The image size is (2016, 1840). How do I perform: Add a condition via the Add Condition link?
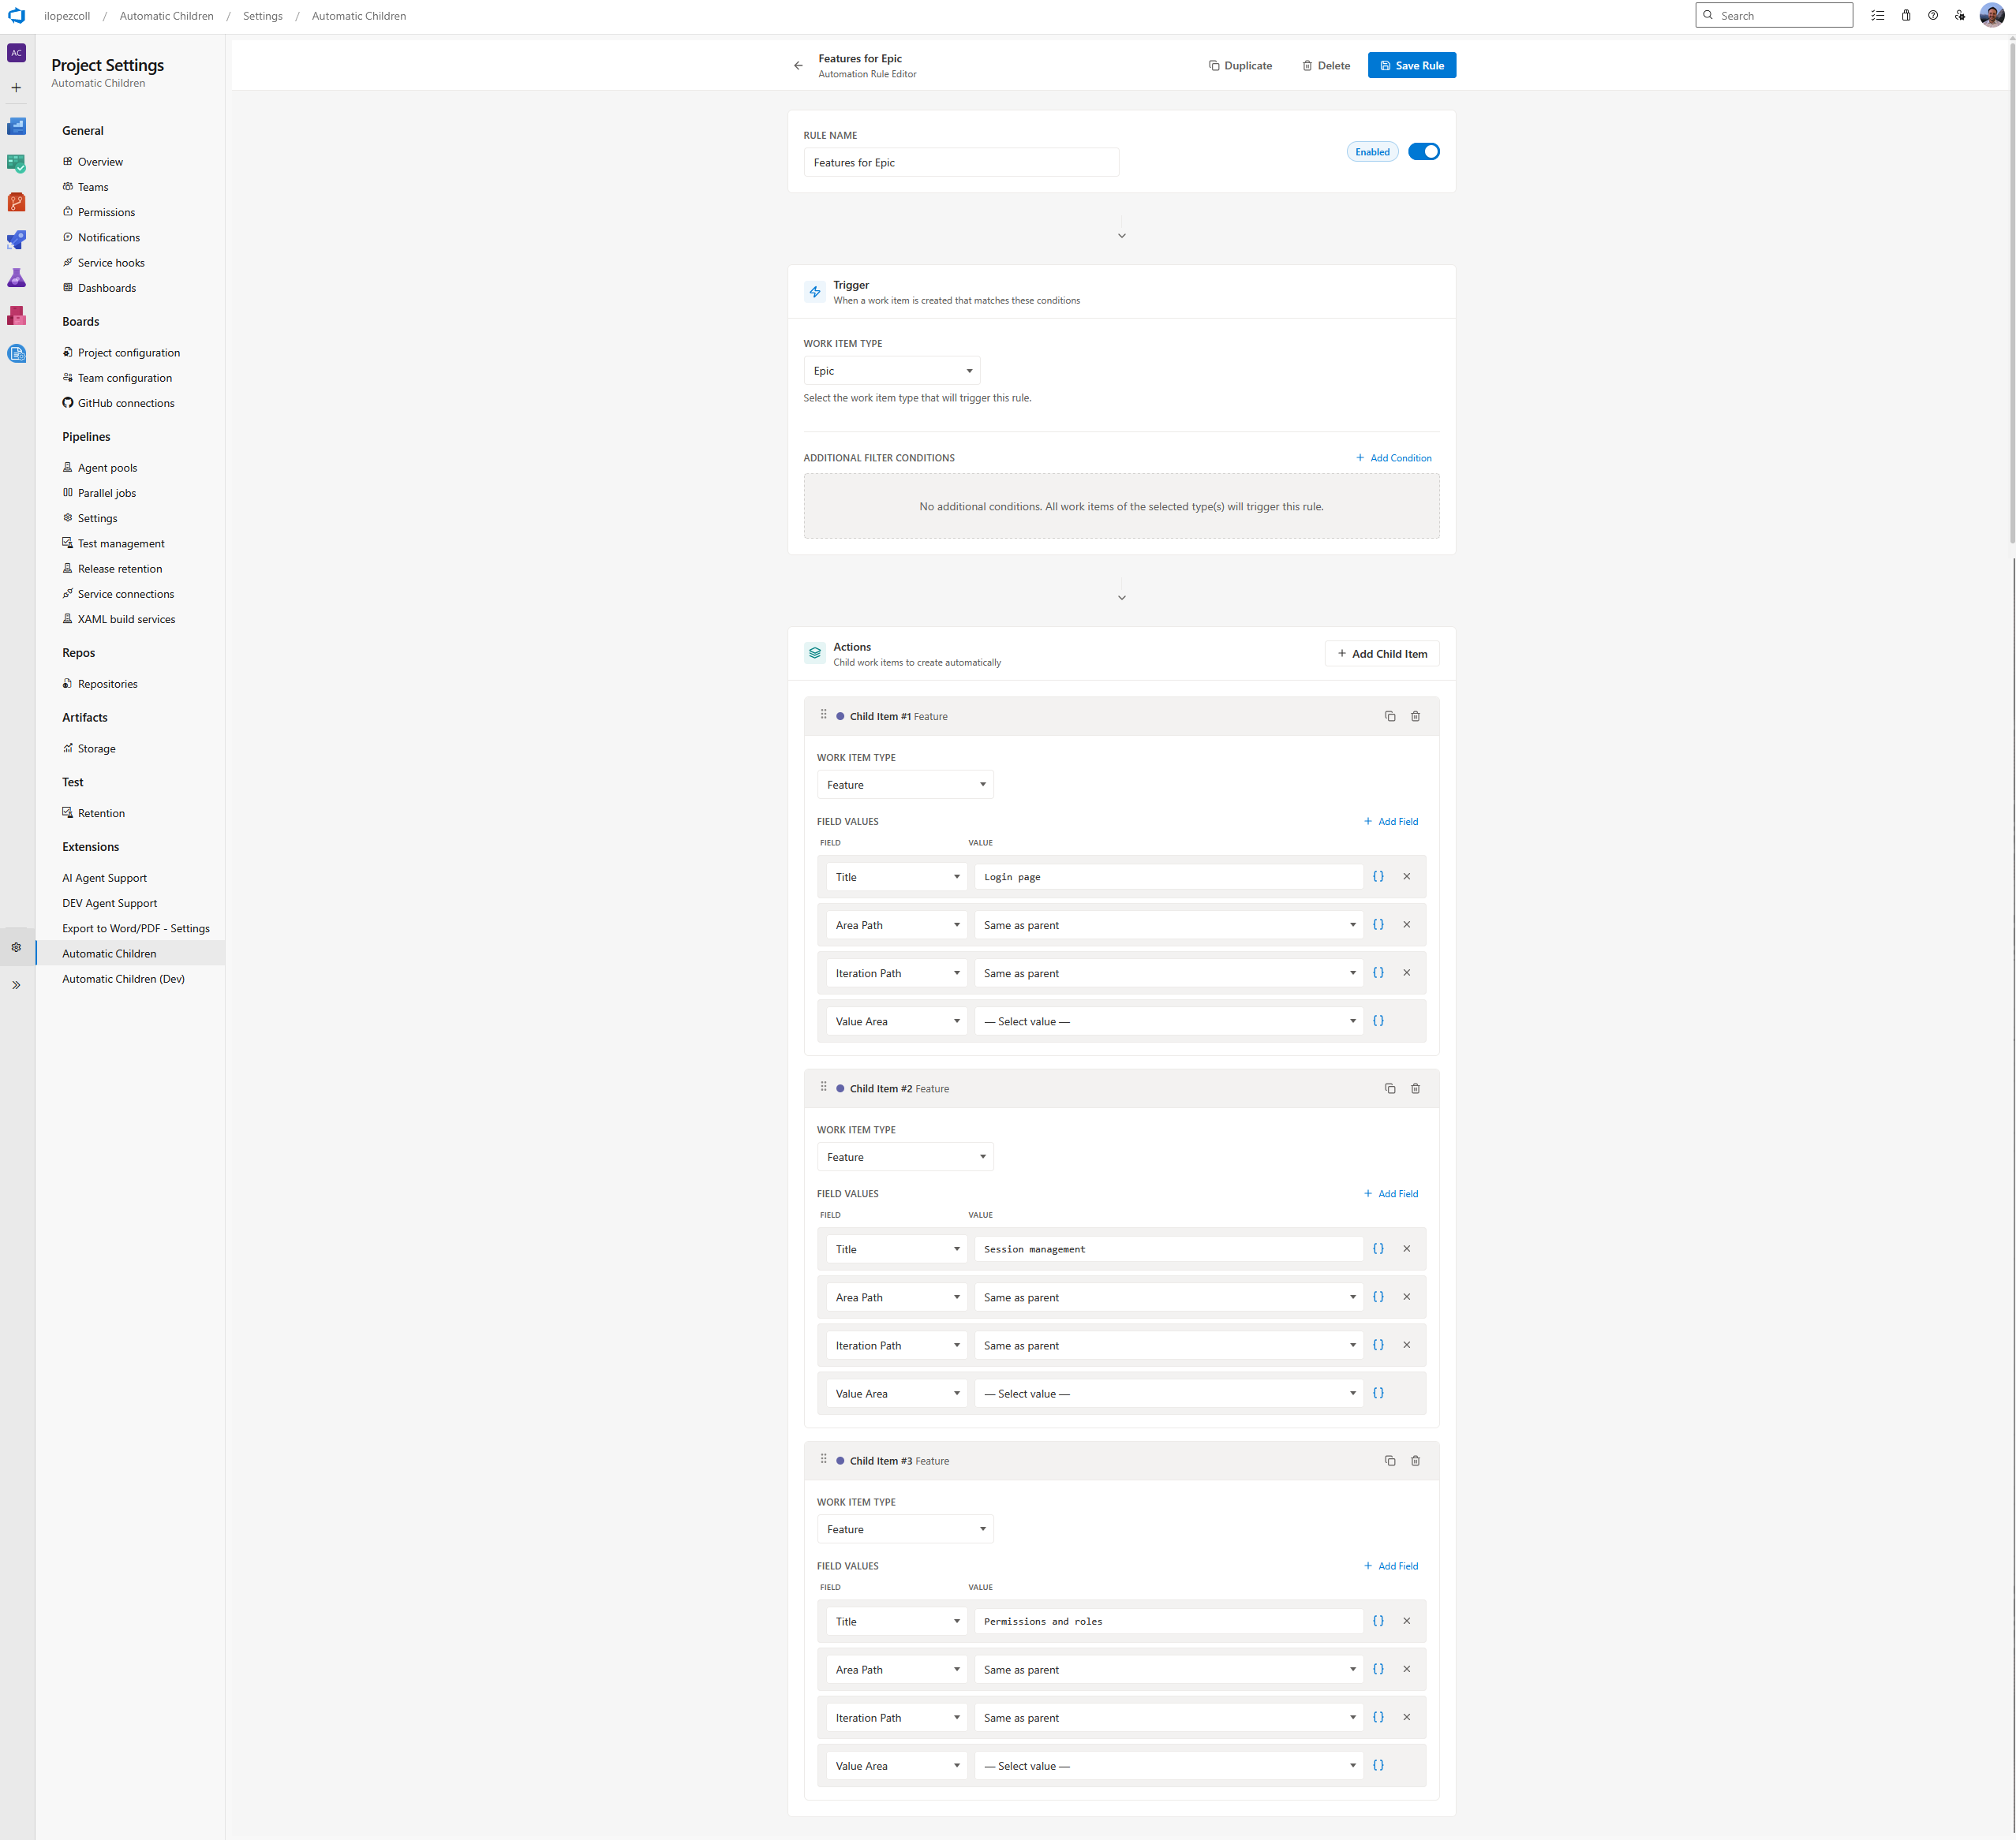pyautogui.click(x=1394, y=457)
